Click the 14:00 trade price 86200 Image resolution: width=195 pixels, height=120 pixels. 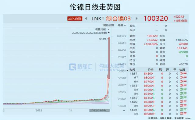pos(148,102)
